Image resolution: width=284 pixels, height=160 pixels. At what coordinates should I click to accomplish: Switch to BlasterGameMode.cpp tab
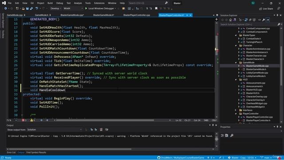tap(72, 15)
